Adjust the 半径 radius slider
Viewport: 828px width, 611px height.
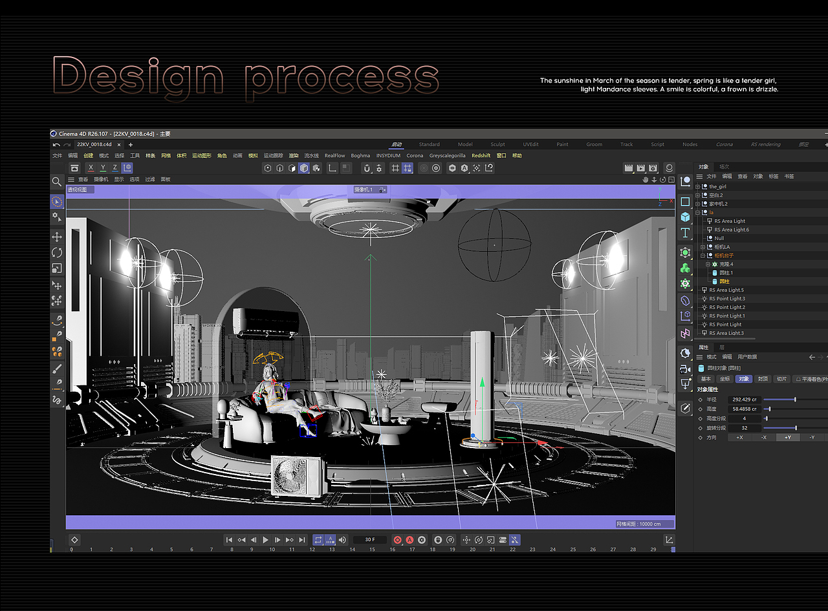click(795, 400)
